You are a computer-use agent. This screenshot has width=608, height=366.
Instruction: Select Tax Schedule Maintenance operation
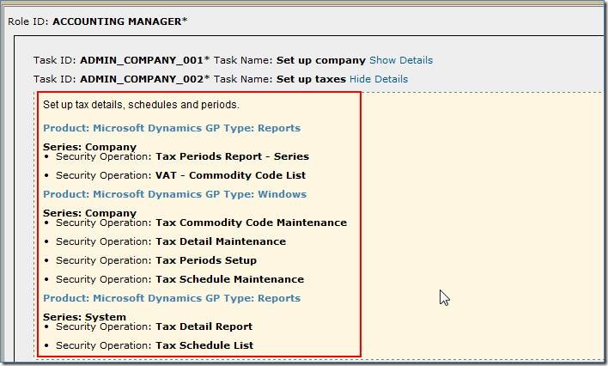coord(229,279)
